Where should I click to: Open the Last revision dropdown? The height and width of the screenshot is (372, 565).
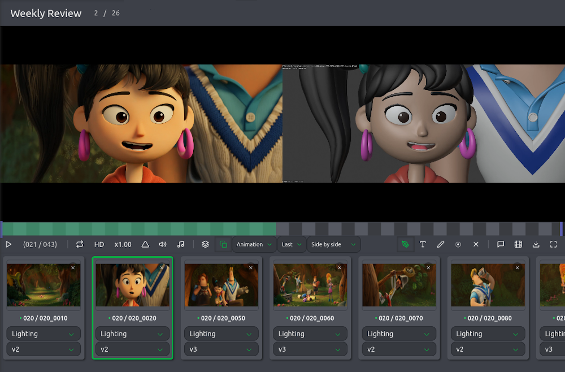[x=292, y=244]
